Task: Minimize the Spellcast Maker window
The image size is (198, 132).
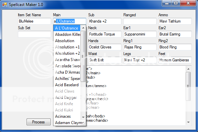Action: [167, 3]
